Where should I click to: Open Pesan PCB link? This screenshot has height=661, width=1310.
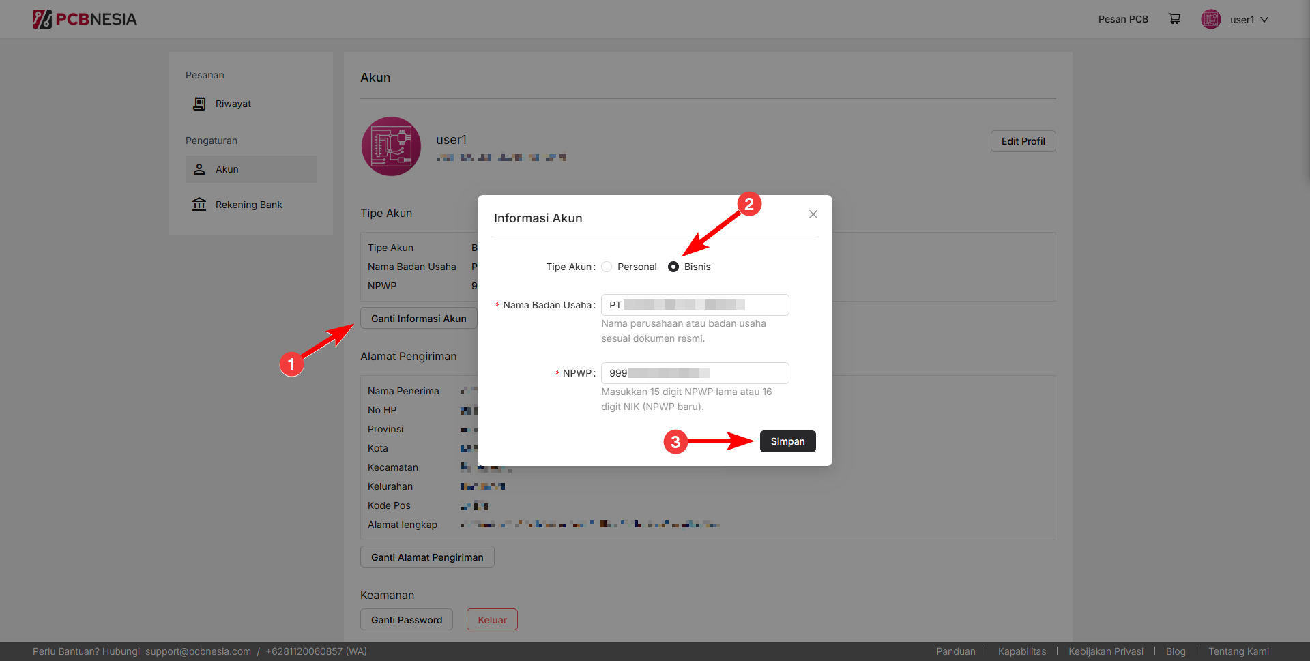pos(1123,19)
